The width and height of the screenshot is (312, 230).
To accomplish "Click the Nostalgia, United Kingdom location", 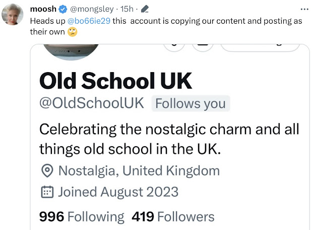I will pos(139,170).
